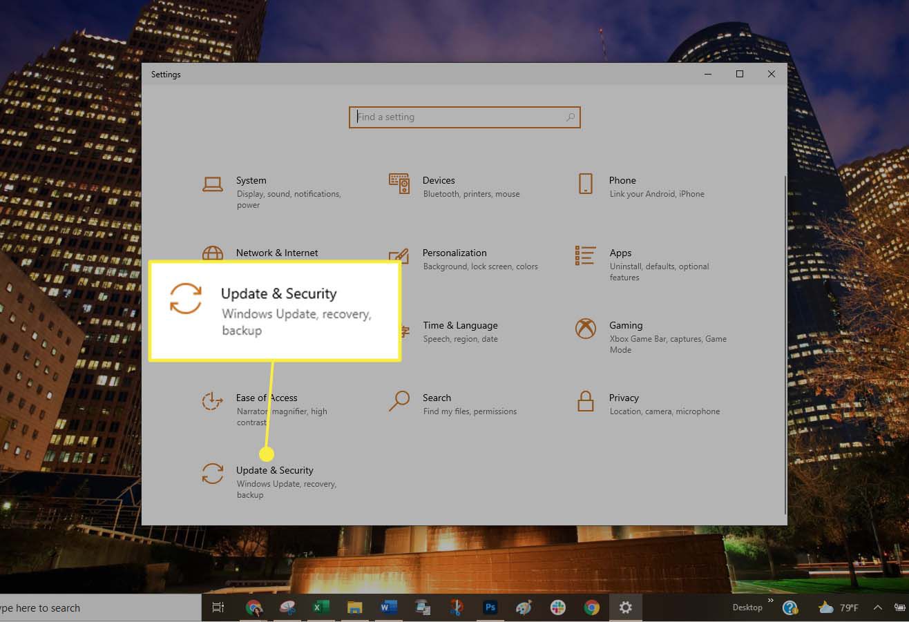Click 'Display, sound, notifications, power' text
Viewport: 909px width, 622px height.
288,200
